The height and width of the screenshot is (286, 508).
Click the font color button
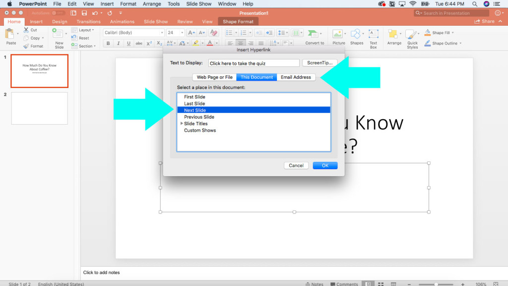pyautogui.click(x=210, y=44)
